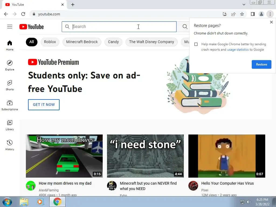The height and width of the screenshot is (207, 276).
Task: Open Chrome profile avatar
Action: click(261, 14)
